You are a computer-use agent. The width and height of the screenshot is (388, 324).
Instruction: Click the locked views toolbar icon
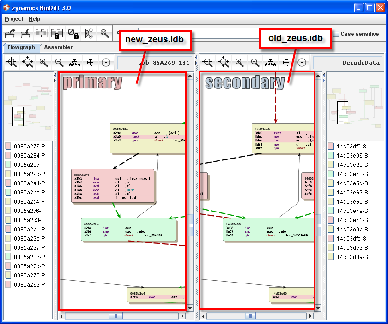(x=57, y=33)
